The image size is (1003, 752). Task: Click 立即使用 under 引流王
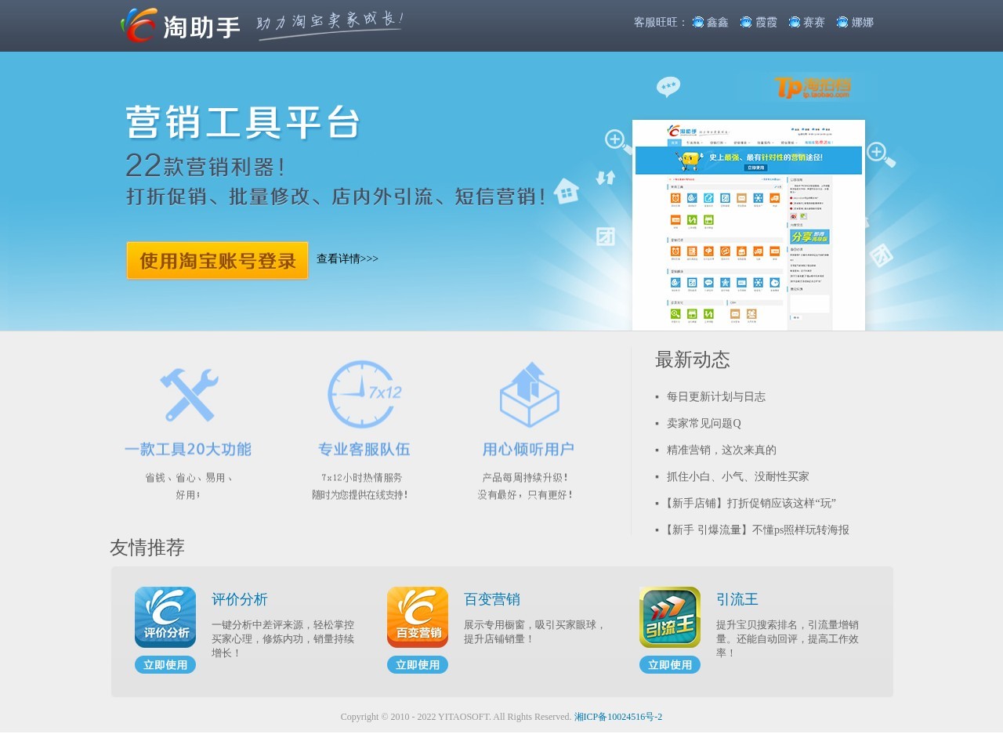(x=670, y=665)
